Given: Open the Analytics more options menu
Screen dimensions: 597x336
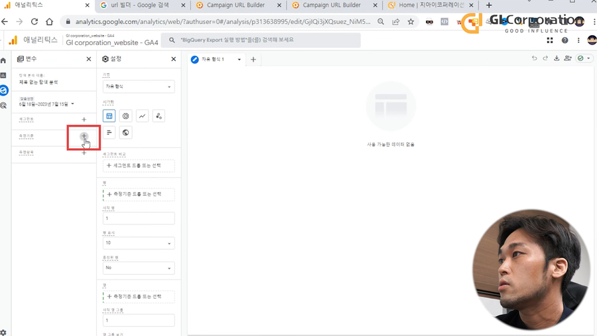Looking at the screenshot, I should [578, 41].
